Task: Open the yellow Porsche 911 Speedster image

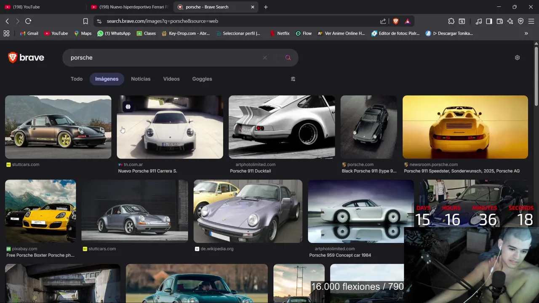Action: click(465, 127)
